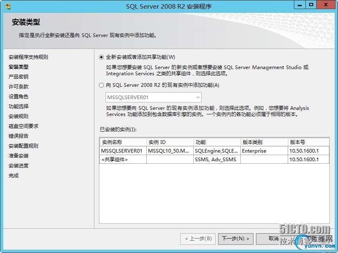
Task: Click the 版本号 column header
Action: 308,142
